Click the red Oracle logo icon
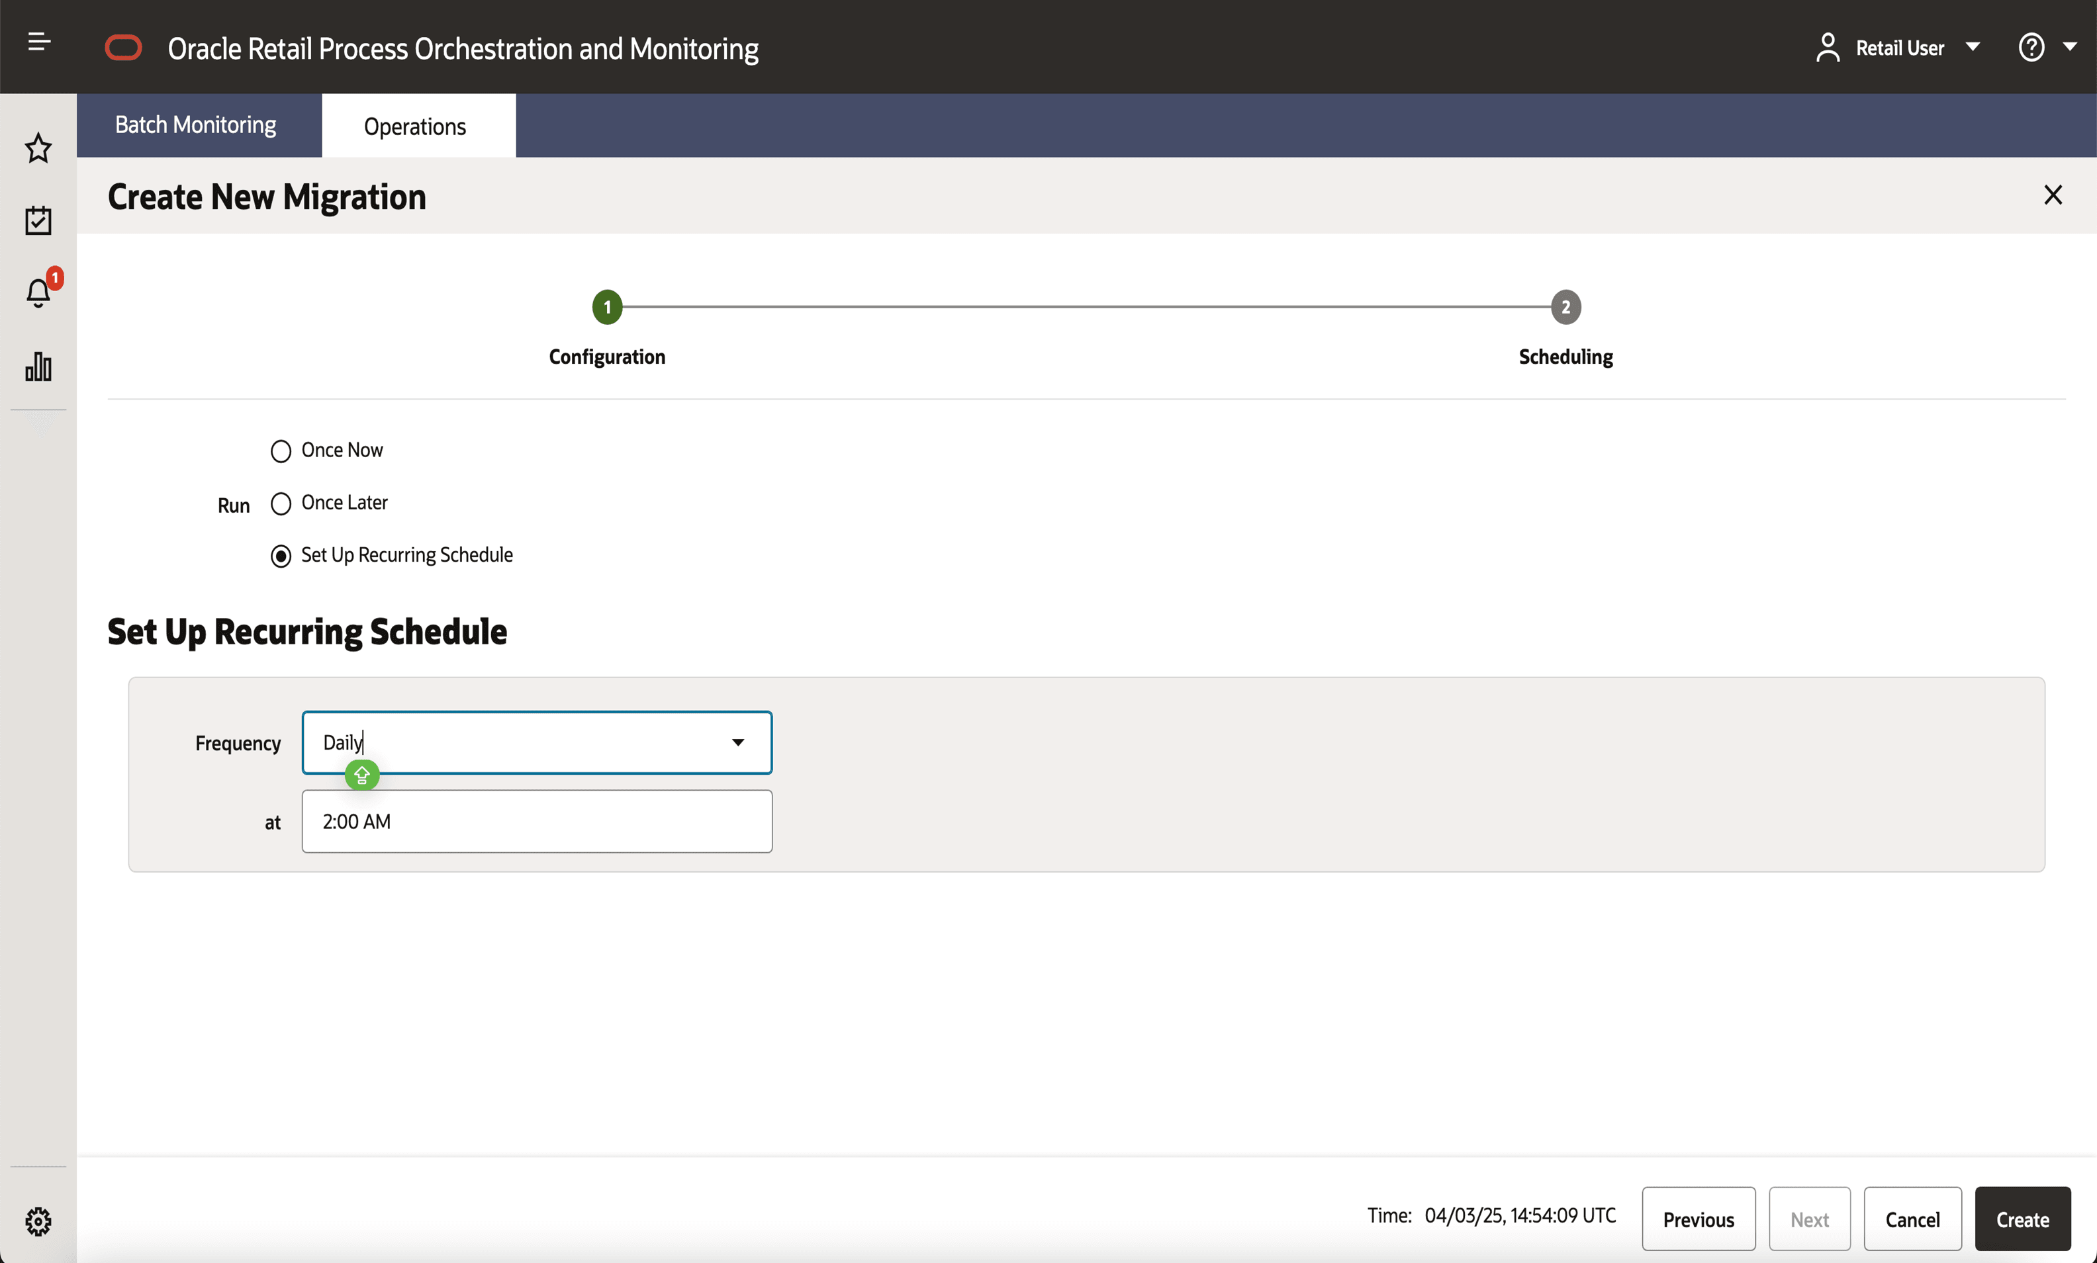 [x=123, y=48]
